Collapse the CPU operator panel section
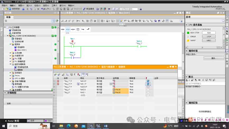Viewport: 229px width, 129px height. tap(187, 25)
